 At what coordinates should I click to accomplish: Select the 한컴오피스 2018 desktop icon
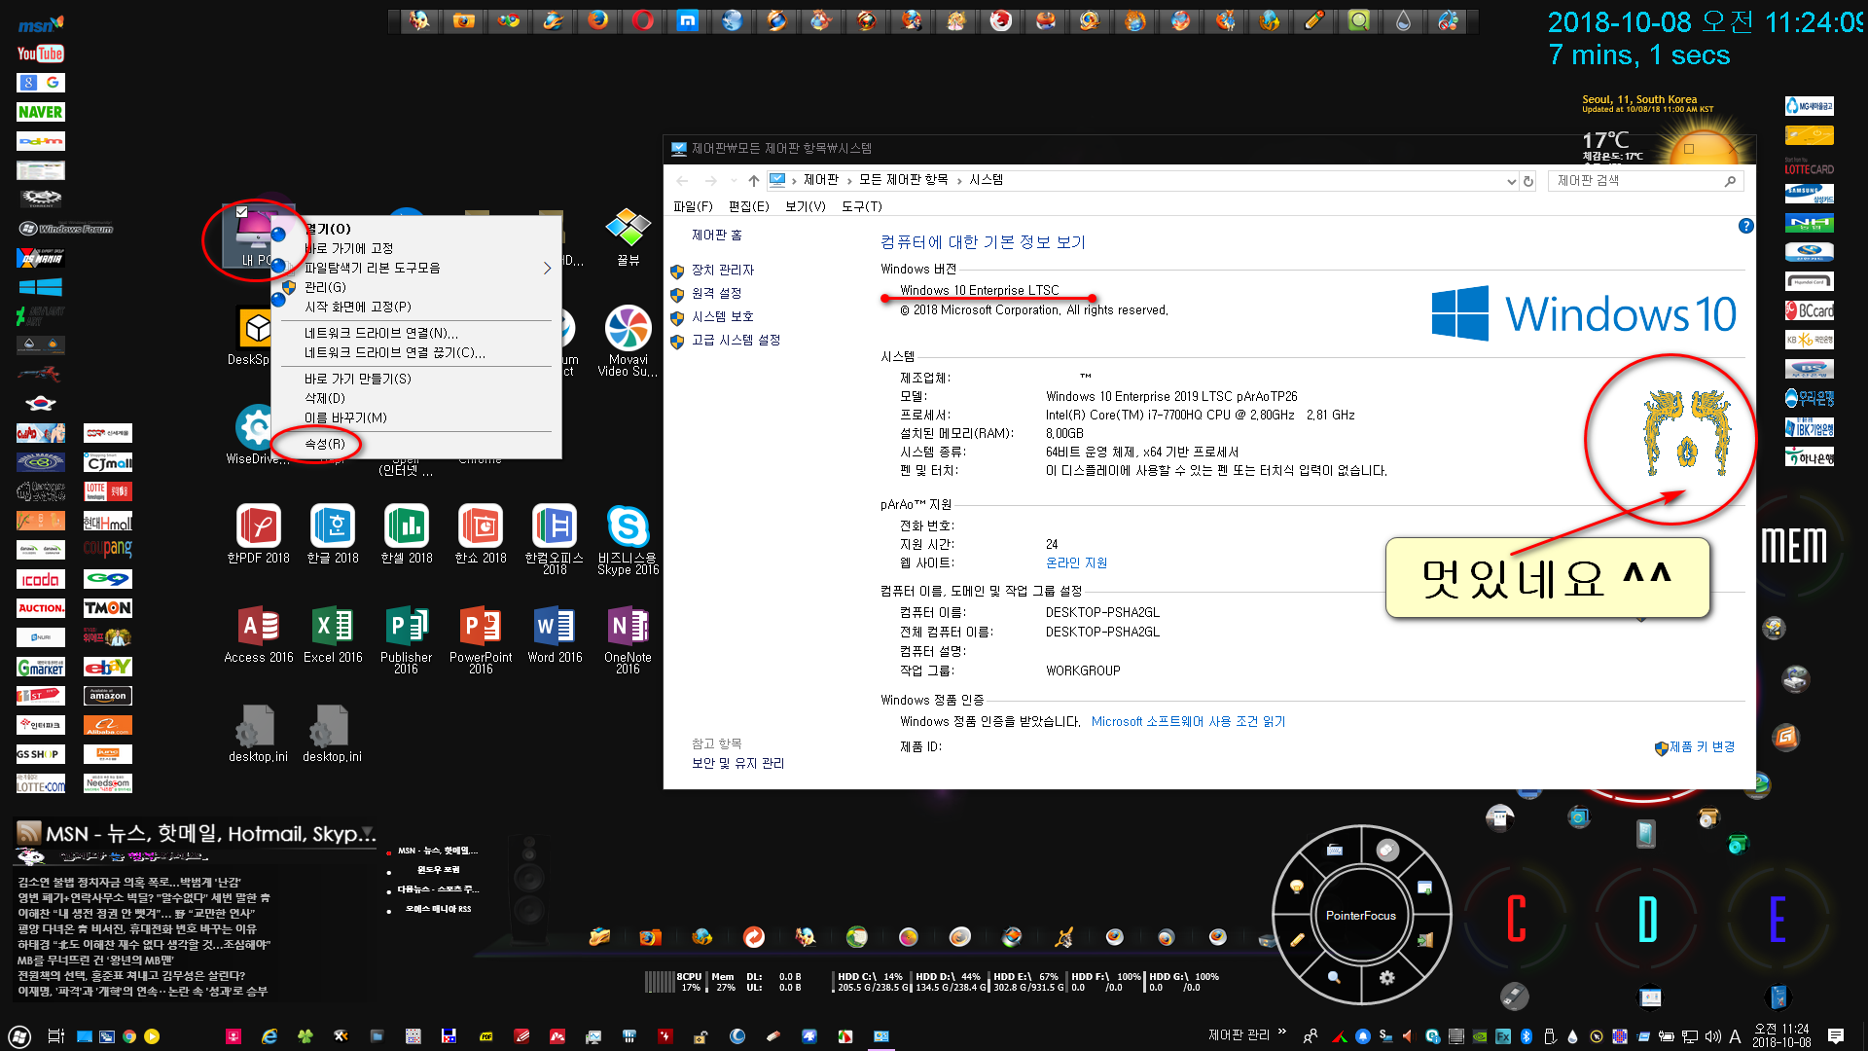point(555,539)
